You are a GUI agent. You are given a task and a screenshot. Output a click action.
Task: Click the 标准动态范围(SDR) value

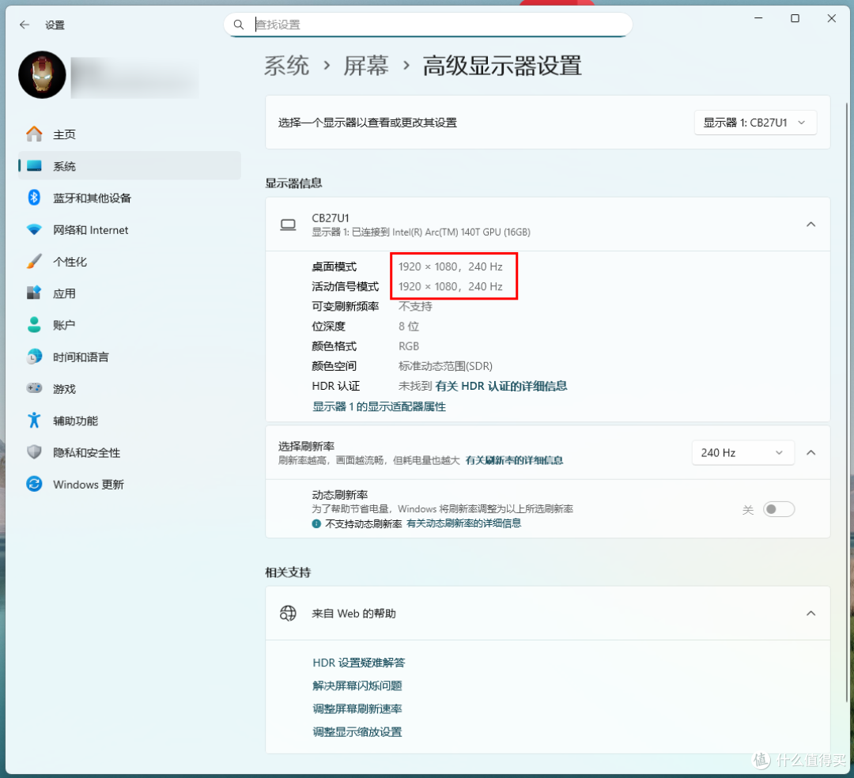[x=445, y=366]
